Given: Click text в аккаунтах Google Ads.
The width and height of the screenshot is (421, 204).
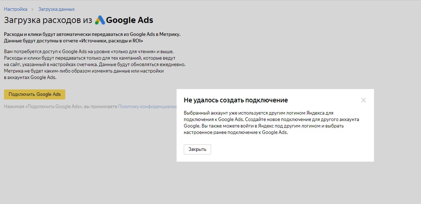Looking at the screenshot, I should tap(30, 78).
